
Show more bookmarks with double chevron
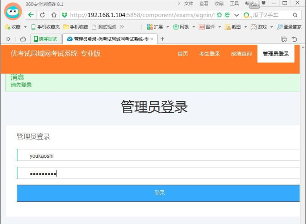click(x=122, y=27)
